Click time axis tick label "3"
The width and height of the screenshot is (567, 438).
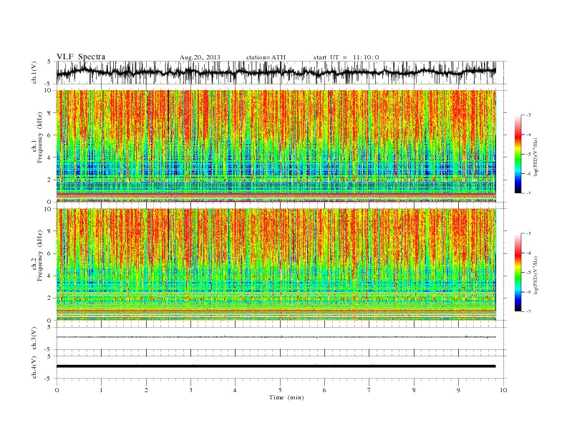pos(190,390)
